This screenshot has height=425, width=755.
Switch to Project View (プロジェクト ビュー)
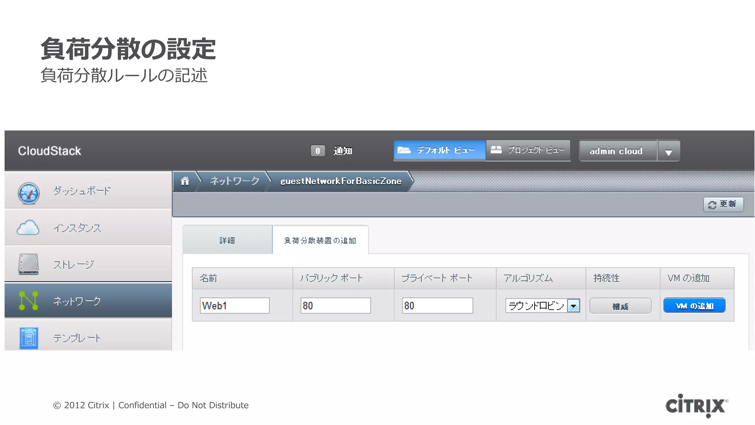528,151
